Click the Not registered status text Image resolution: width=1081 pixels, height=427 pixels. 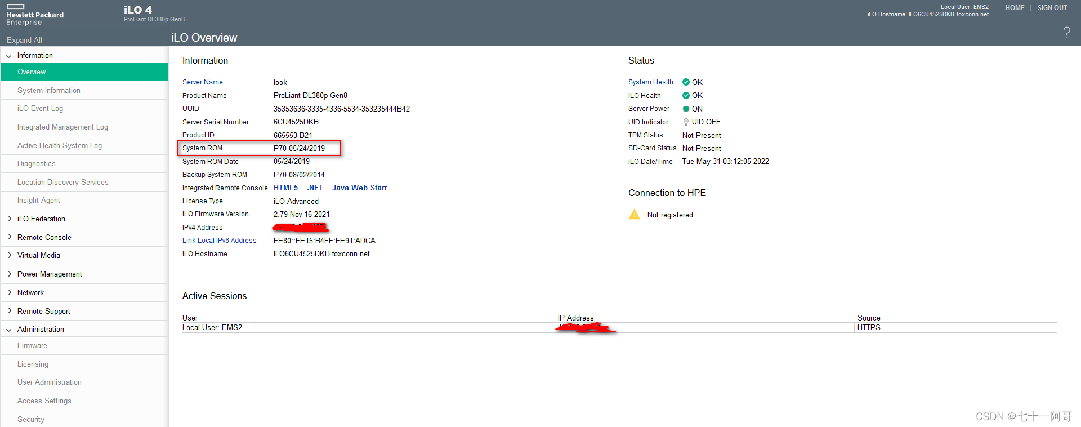point(670,215)
